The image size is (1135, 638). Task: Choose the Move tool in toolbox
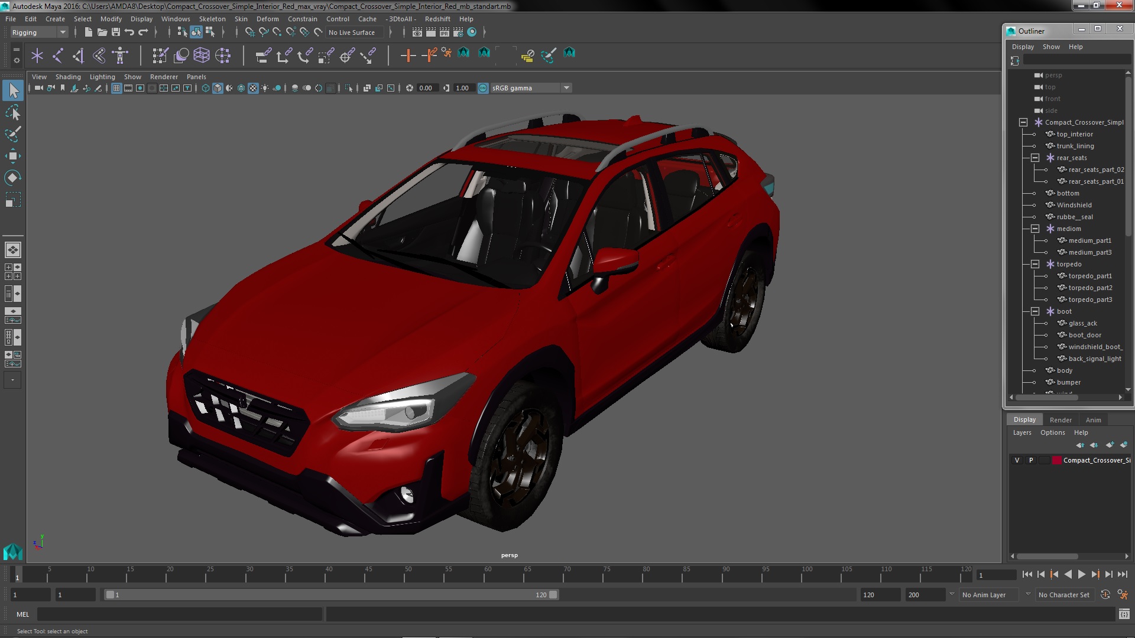pos(13,156)
